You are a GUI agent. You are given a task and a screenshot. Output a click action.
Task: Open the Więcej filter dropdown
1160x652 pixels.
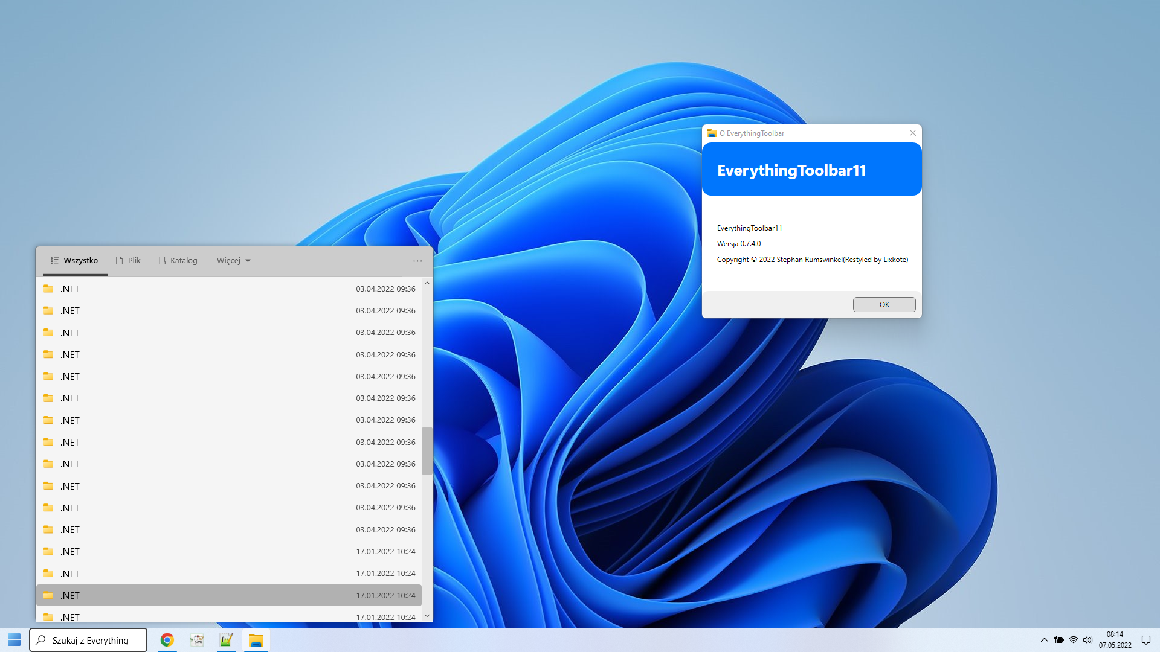pyautogui.click(x=233, y=260)
